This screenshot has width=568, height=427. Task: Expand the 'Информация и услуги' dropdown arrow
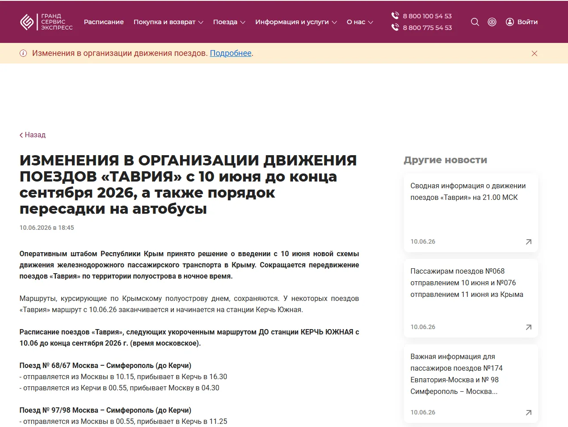[x=334, y=22]
